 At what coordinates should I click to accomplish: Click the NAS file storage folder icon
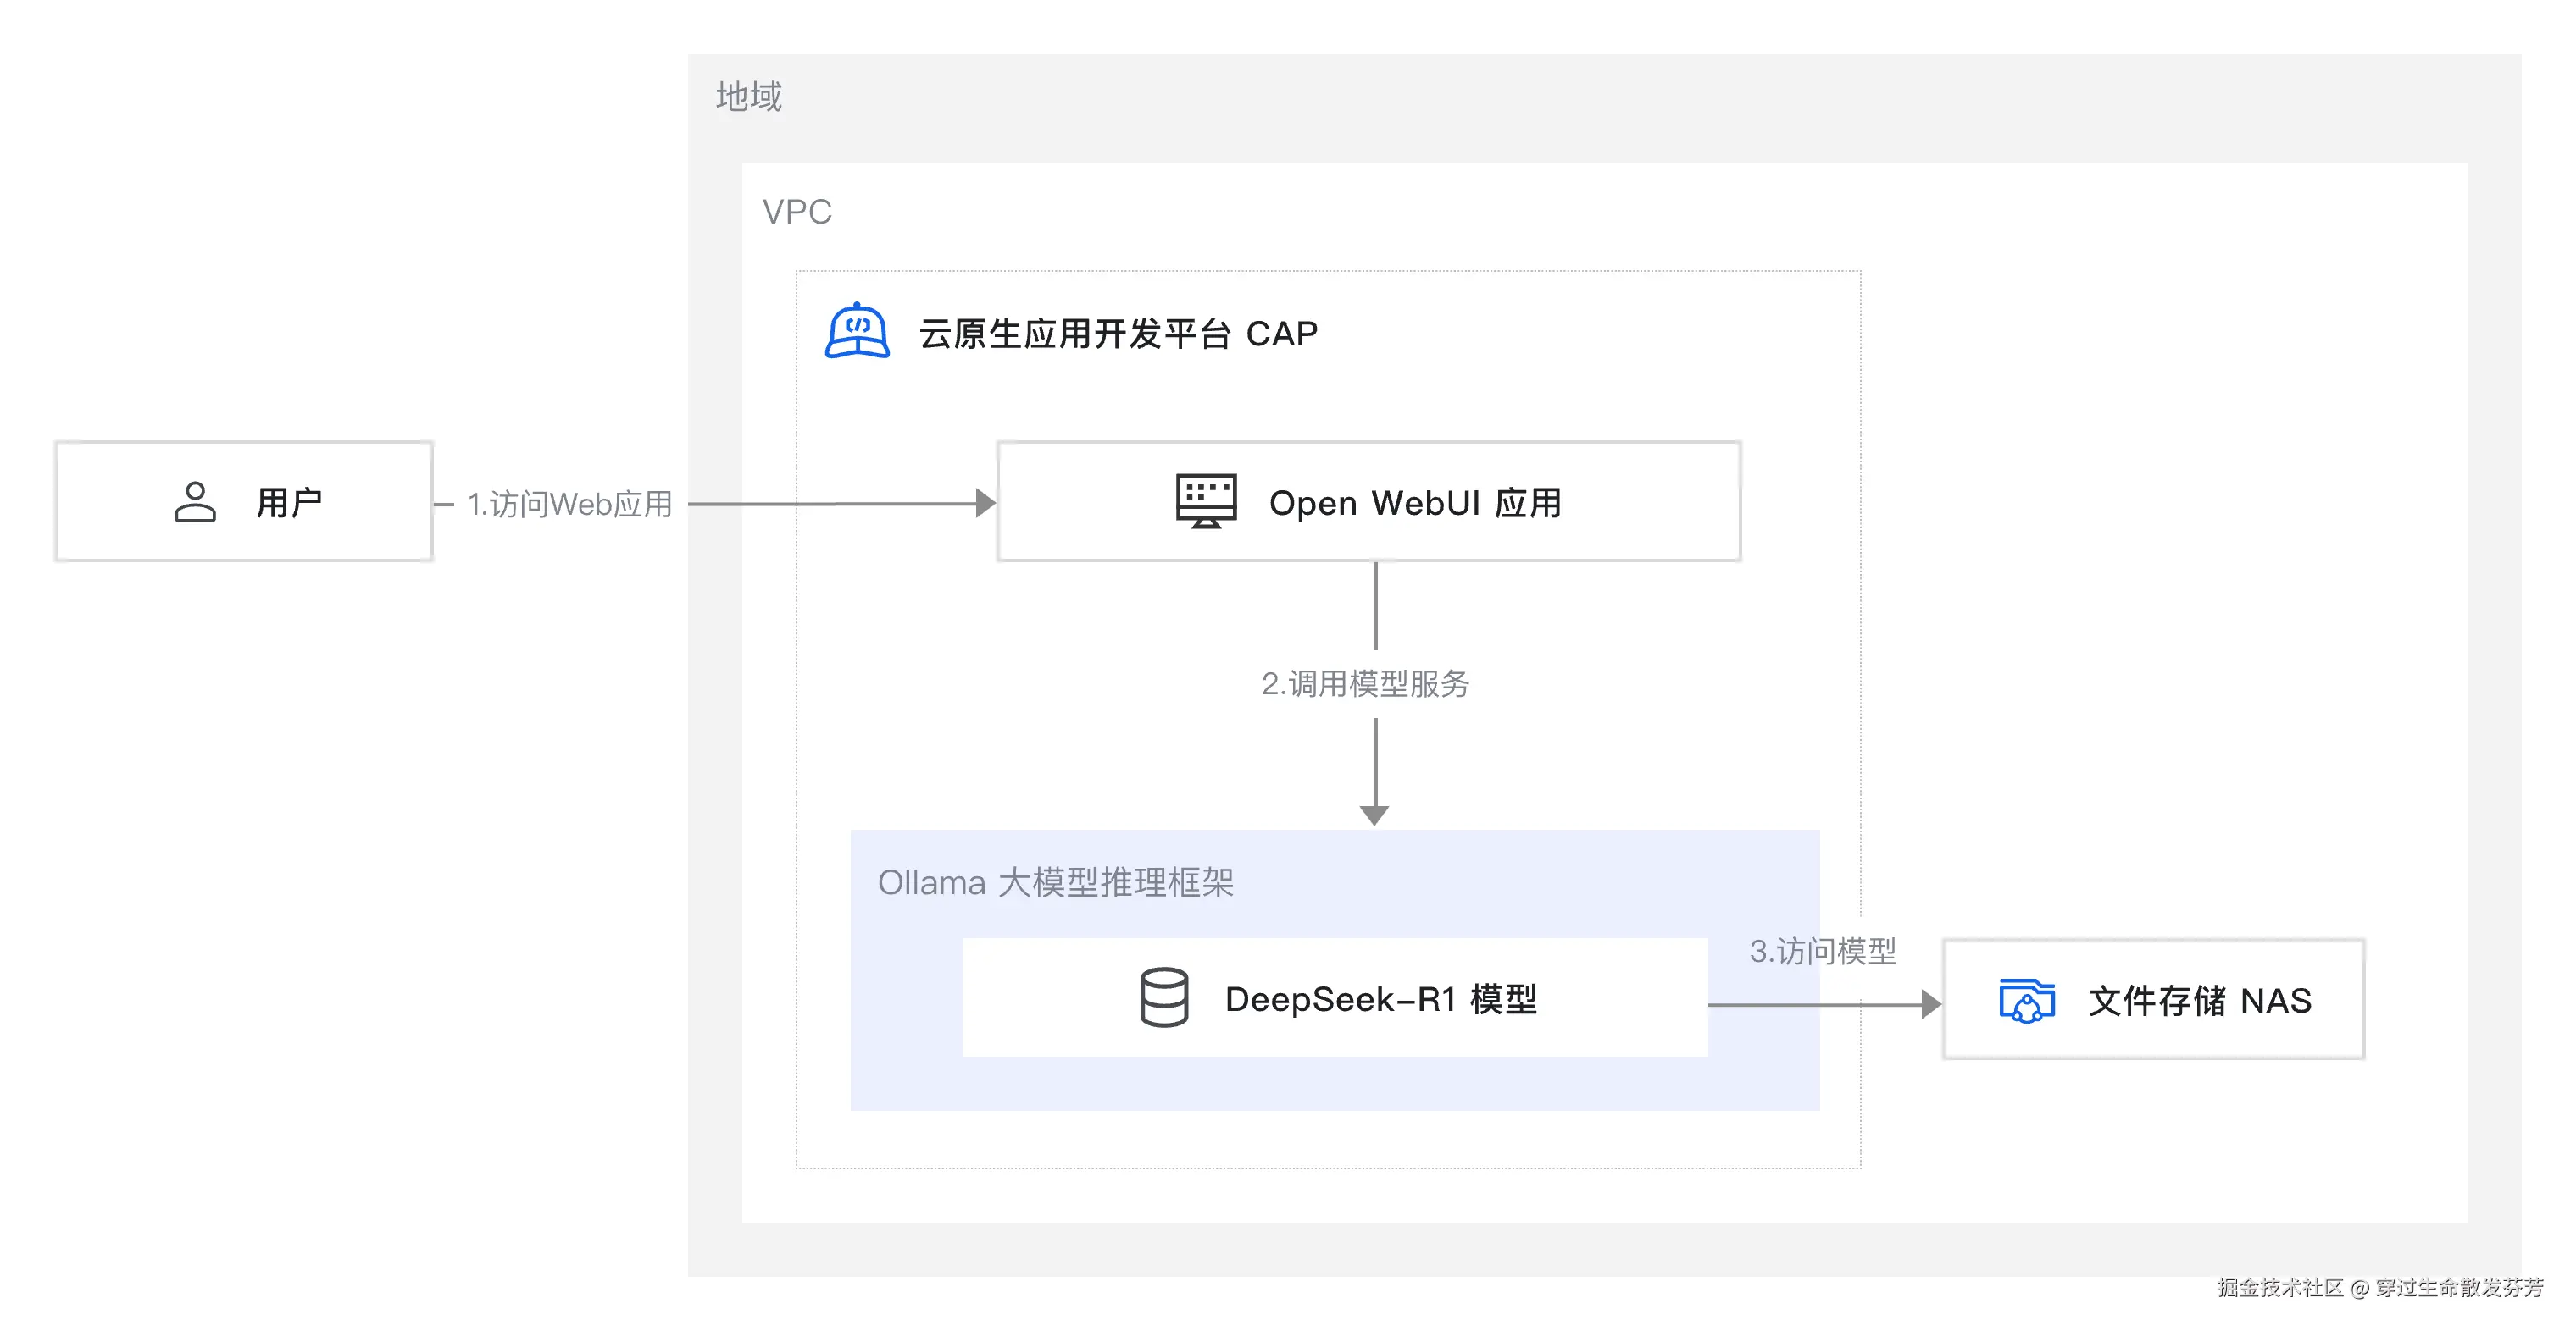pos(2026,1000)
